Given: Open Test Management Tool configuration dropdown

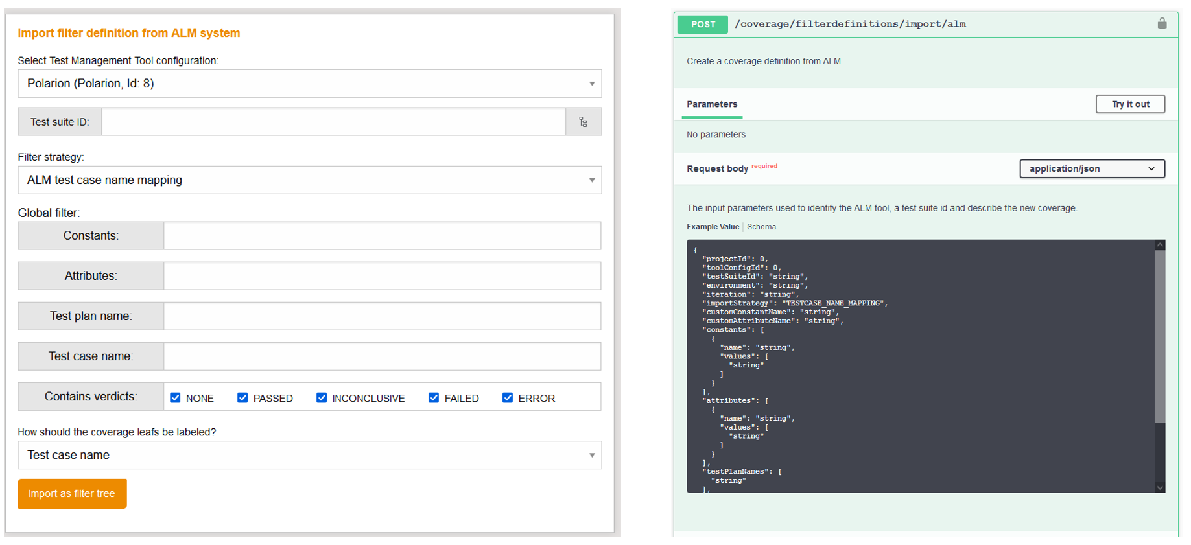Looking at the screenshot, I should (x=309, y=84).
